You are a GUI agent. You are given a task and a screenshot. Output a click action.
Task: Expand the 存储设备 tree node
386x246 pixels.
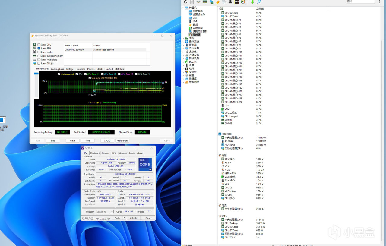coord(183,55)
